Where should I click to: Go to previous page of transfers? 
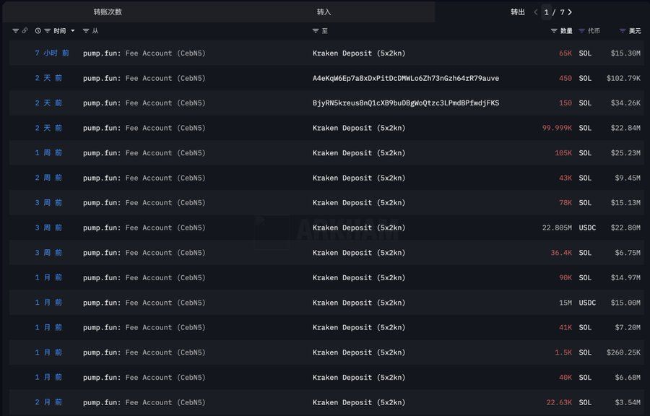pos(536,12)
